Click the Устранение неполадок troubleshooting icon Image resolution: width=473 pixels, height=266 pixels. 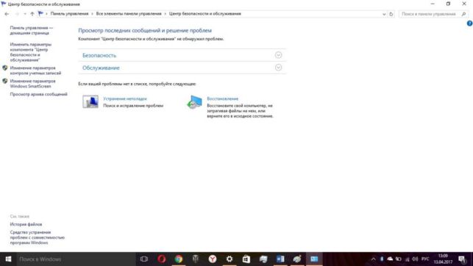[x=90, y=101]
